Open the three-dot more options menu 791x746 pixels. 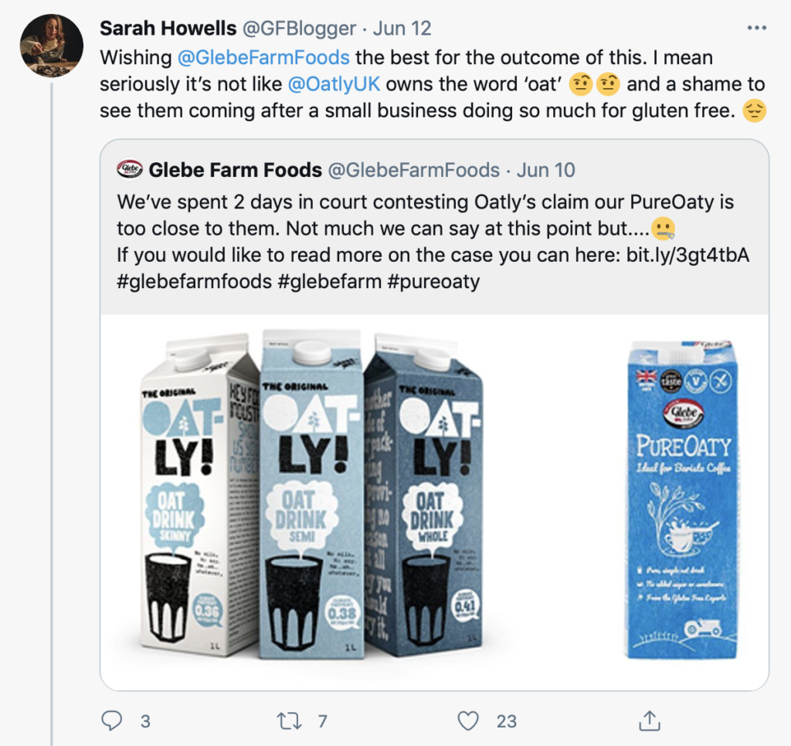point(757,28)
